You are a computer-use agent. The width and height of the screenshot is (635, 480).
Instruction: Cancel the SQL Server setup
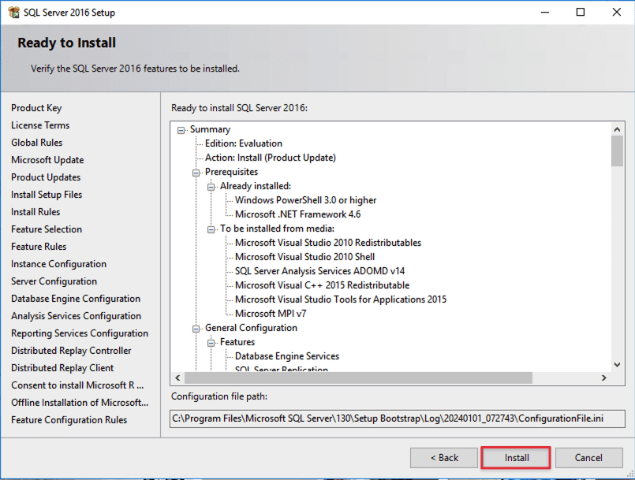pyautogui.click(x=588, y=458)
